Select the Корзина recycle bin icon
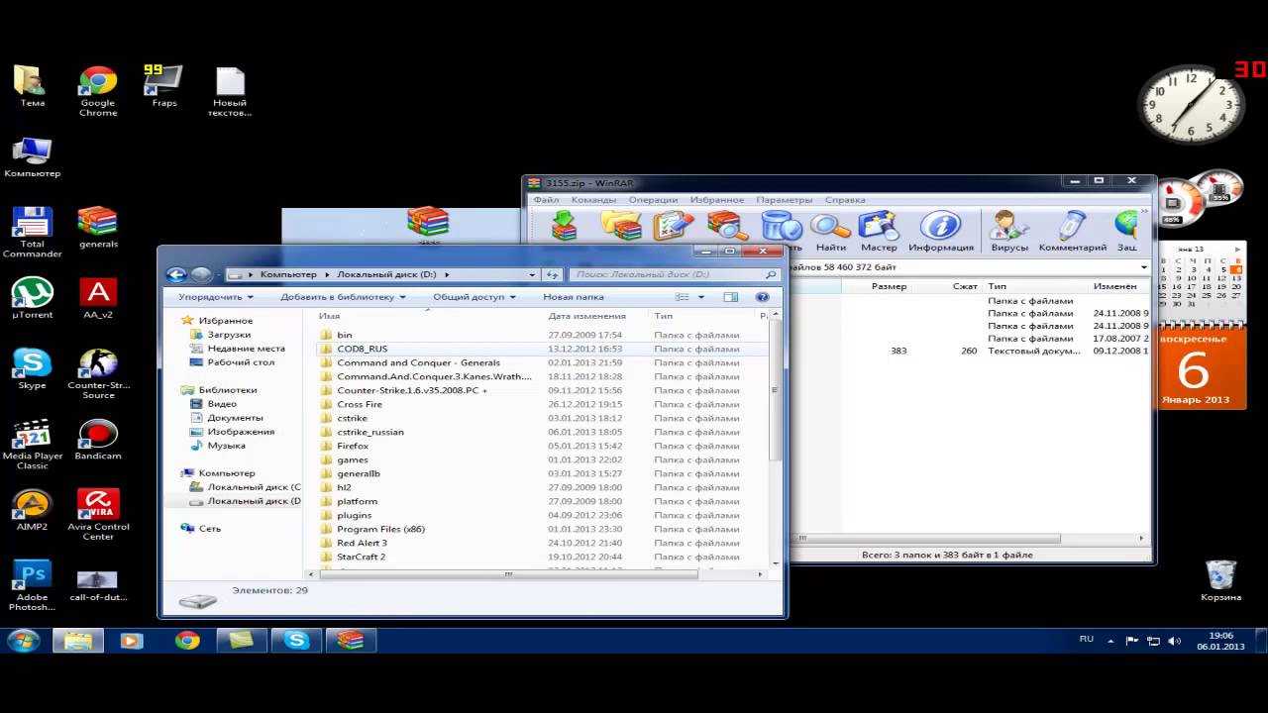Screen dimensions: 1268x713 1221,581
